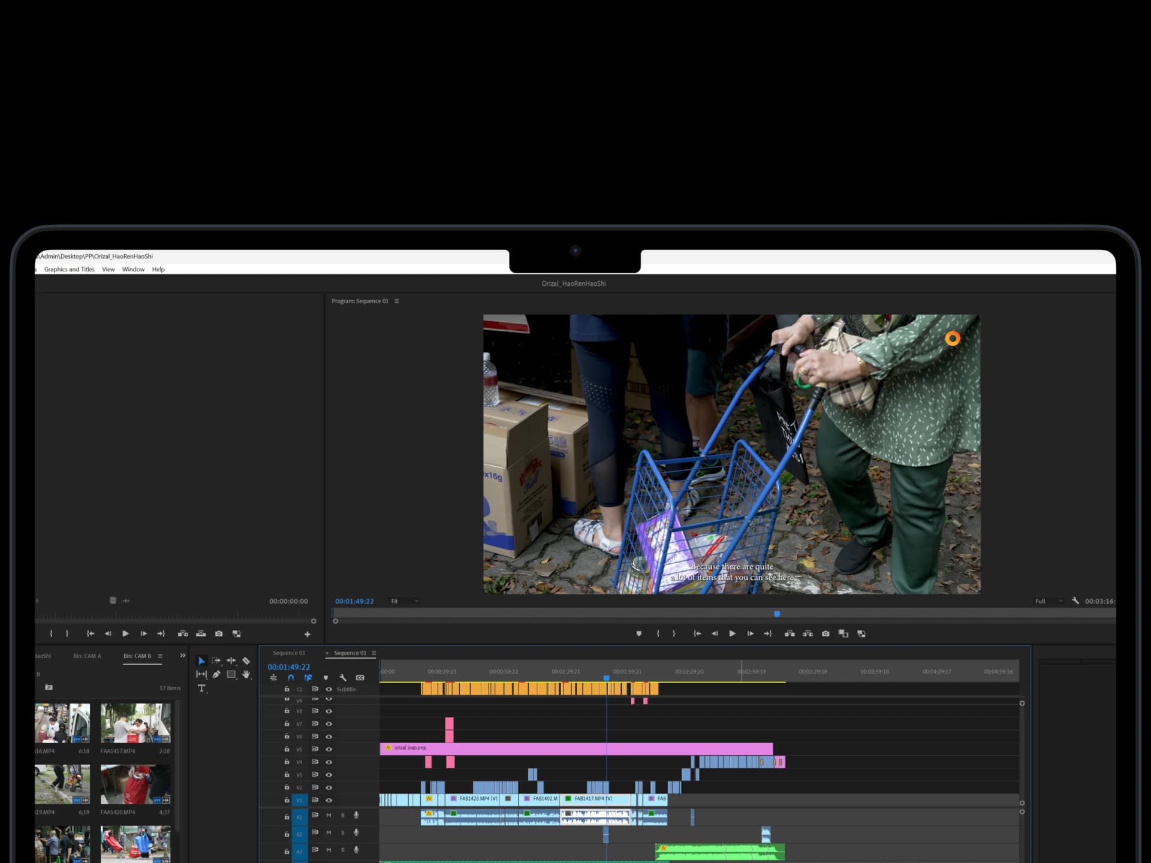Viewport: 1151px width, 863px height.
Task: Open the Graphics and Titles menu
Action: 70,269
